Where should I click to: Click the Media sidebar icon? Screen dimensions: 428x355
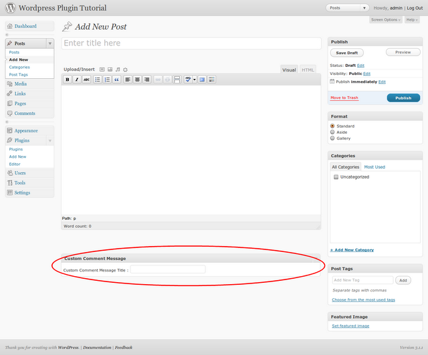pyautogui.click(x=10, y=84)
